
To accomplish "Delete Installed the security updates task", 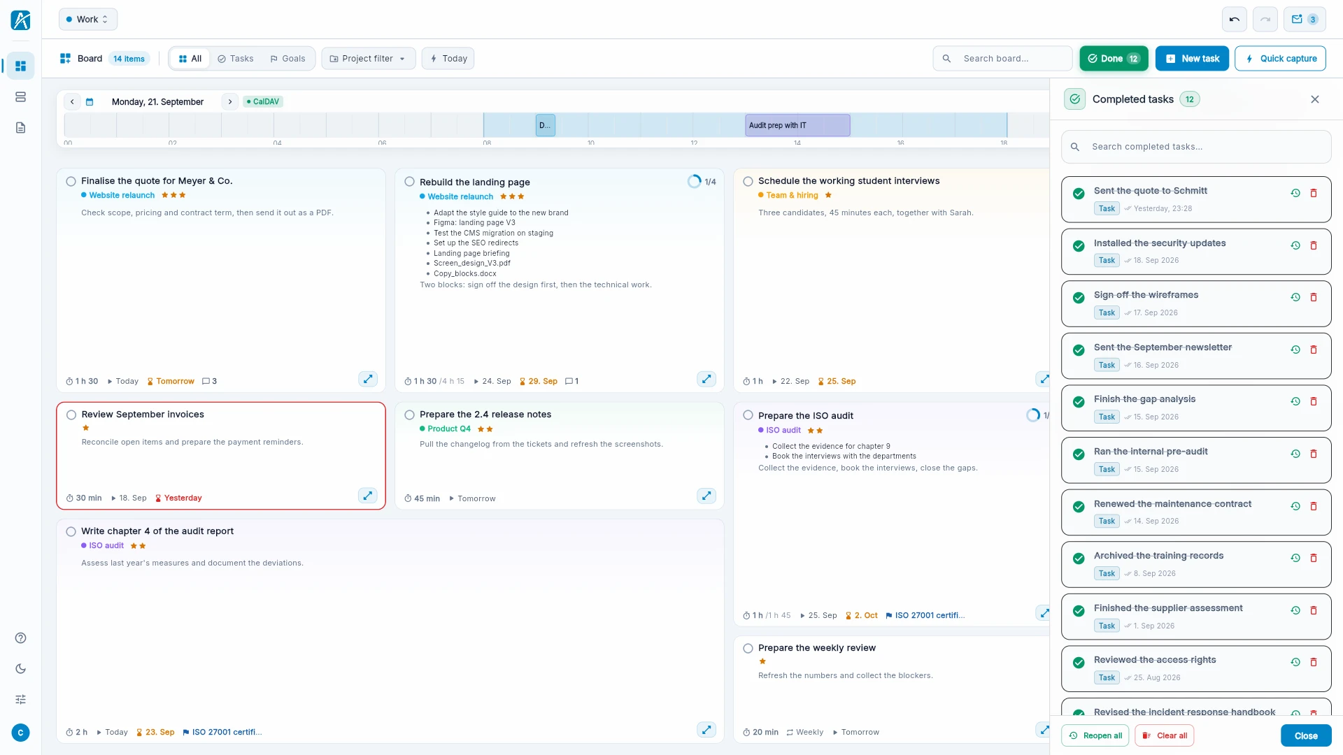I will pyautogui.click(x=1314, y=245).
